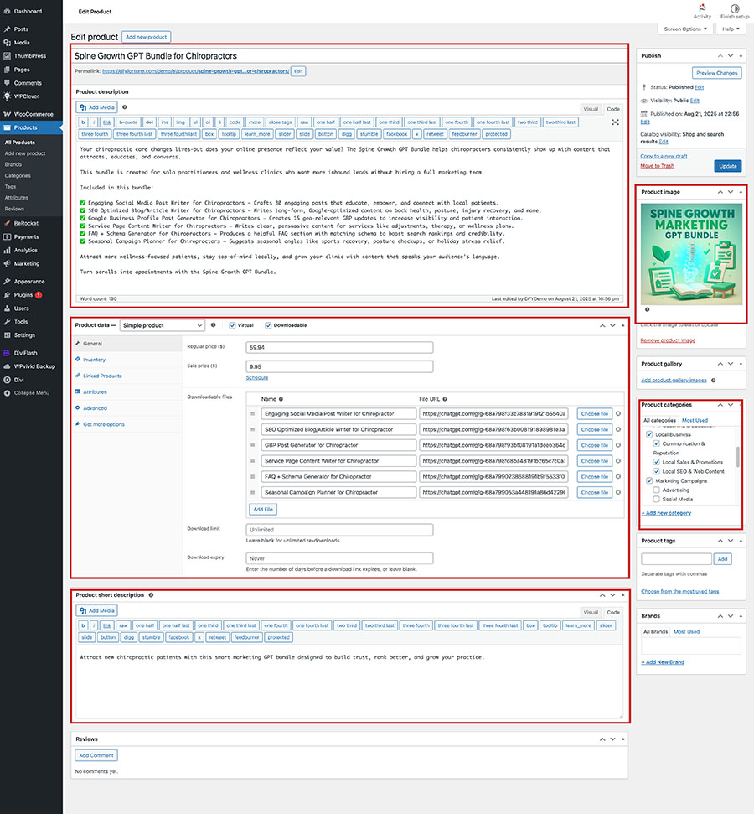Toggle distraction-free writing mode icon
The height and width of the screenshot is (814, 754).
tap(616, 122)
